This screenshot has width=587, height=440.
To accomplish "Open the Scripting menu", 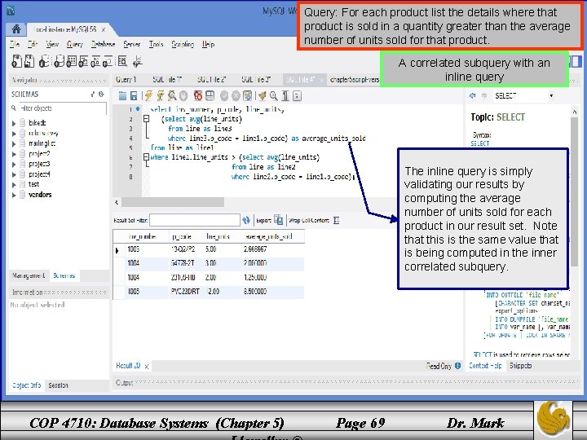I will coord(183,44).
